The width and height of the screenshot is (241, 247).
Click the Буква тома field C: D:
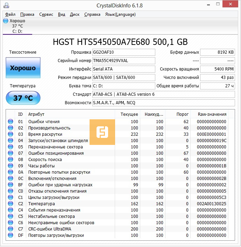[x=124, y=86]
